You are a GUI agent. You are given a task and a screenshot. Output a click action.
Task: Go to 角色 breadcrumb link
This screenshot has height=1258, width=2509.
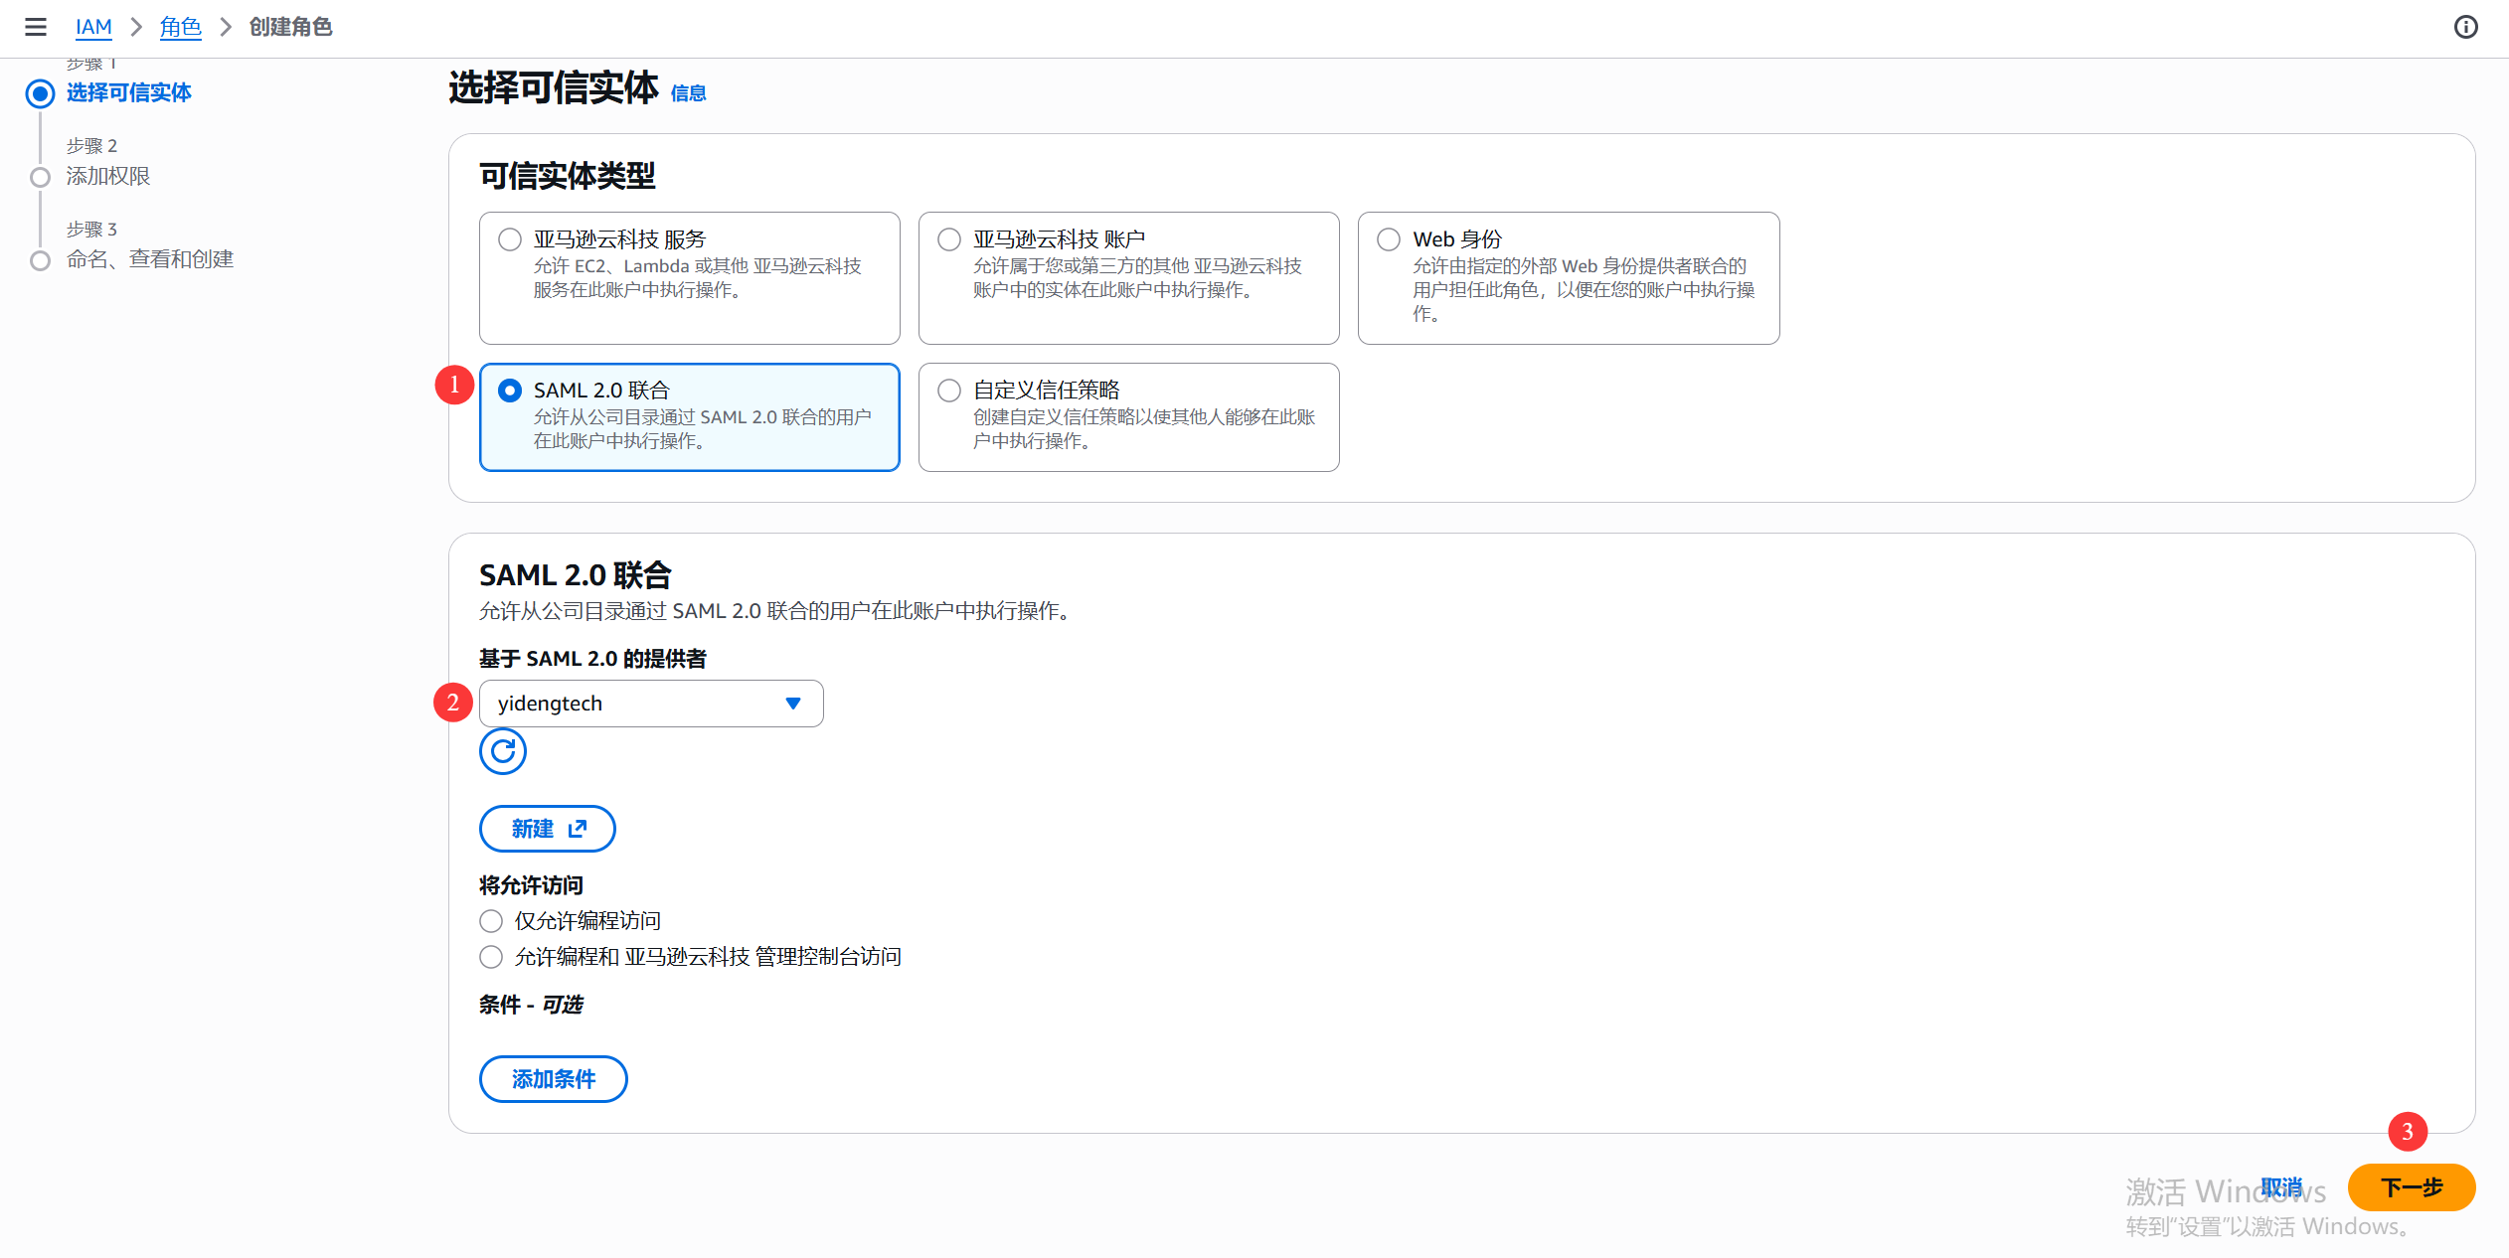(180, 27)
